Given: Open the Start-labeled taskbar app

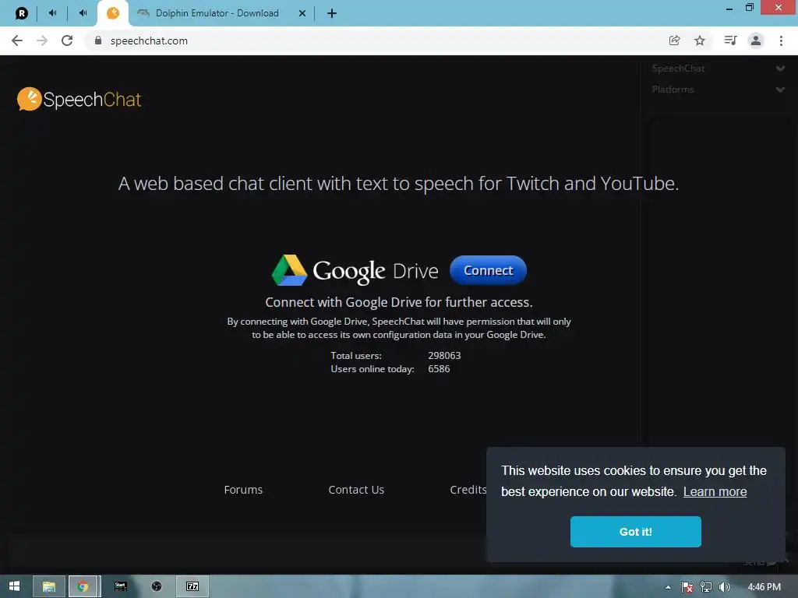Looking at the screenshot, I should pos(120,586).
